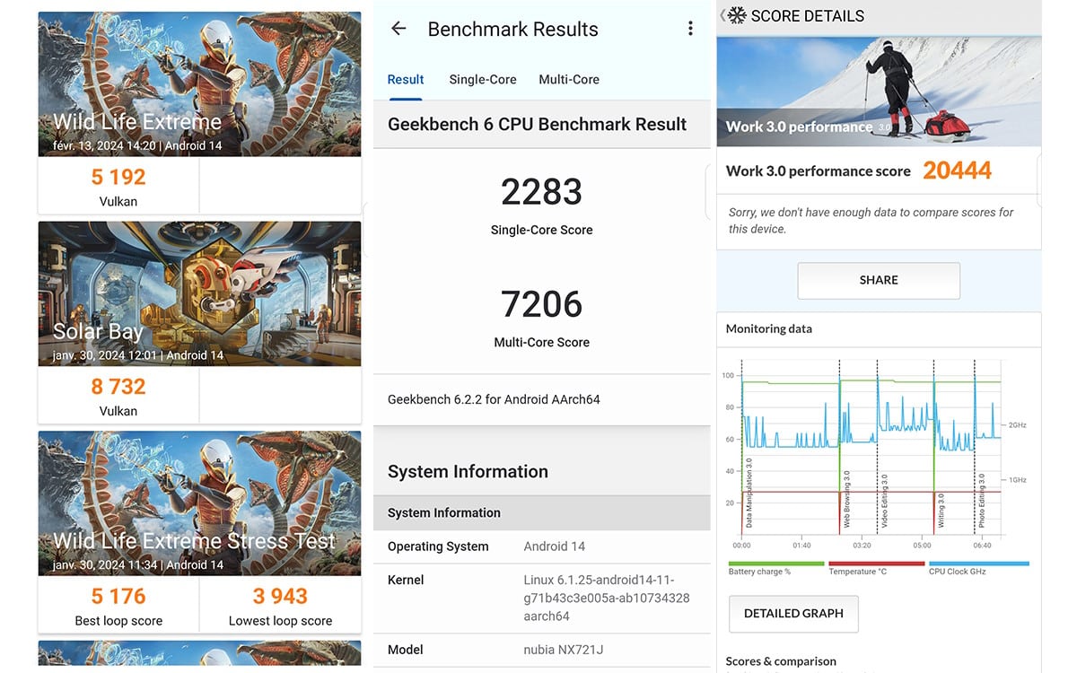Open the Single-Core tab
This screenshot has width=1077, height=673.
click(483, 80)
